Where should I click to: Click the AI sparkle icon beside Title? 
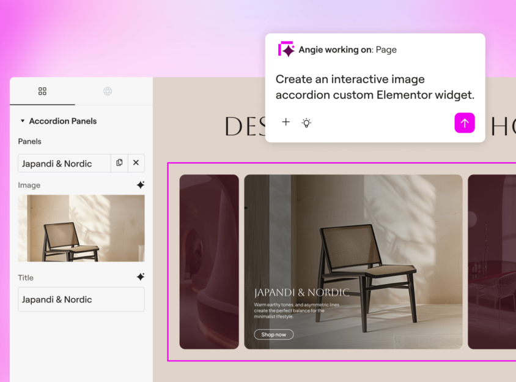tap(140, 277)
